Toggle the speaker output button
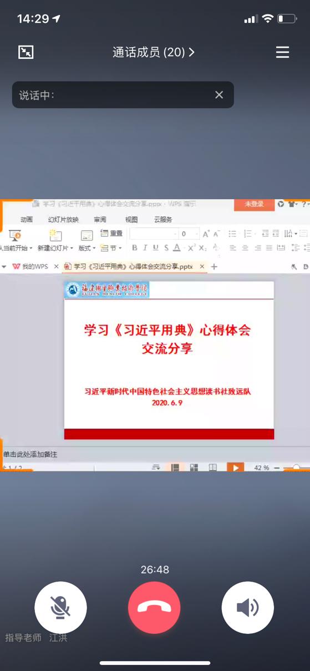Viewport: 310px width, 671px height. [248, 608]
